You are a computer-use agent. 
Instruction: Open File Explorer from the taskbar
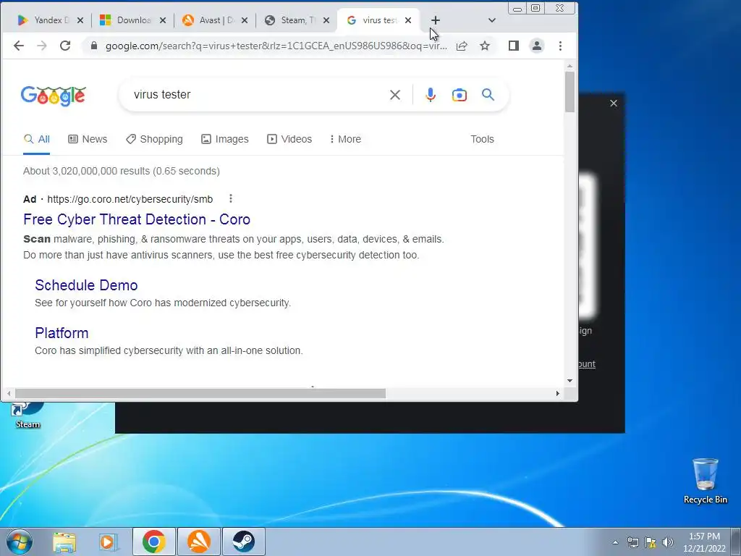64,542
